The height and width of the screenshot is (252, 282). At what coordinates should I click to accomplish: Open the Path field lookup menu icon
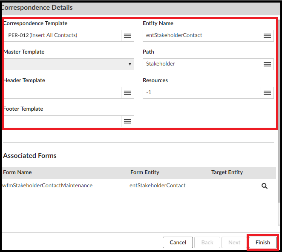tap(267, 64)
